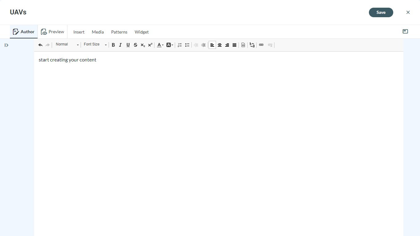The height and width of the screenshot is (236, 420).
Task: Redo the last undone edit
Action: [x=48, y=45]
